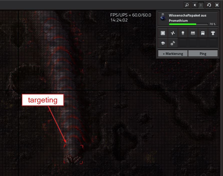Go back with the left arrow button
The width and height of the screenshot is (223, 176).
point(195,5)
